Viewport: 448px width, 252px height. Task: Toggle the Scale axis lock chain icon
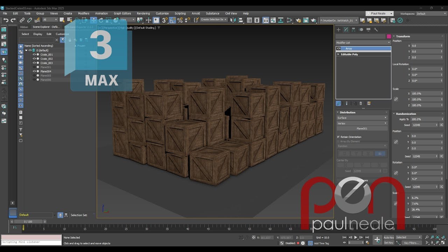396,99
